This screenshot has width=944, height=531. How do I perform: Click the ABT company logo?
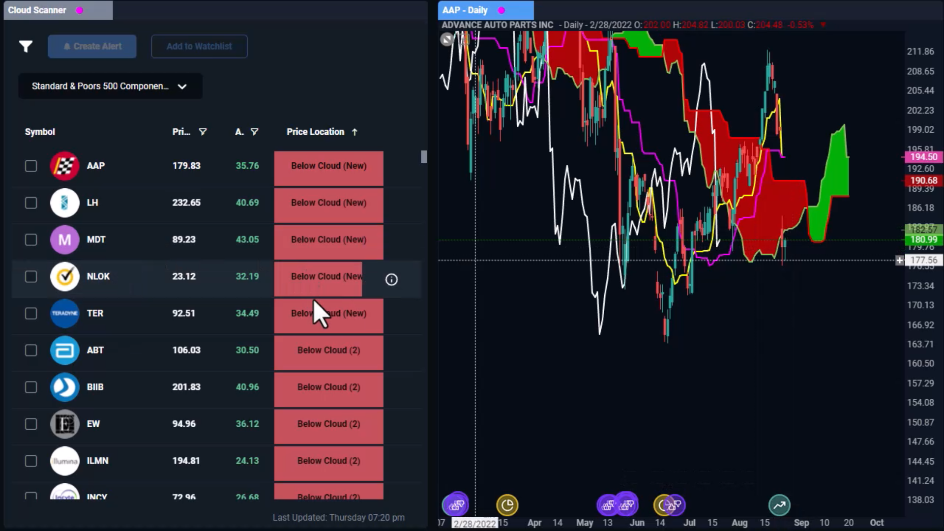click(x=64, y=350)
